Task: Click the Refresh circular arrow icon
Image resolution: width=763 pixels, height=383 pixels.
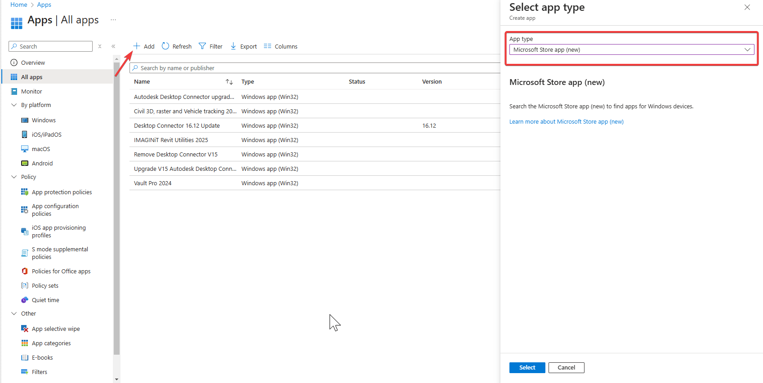Action: tap(165, 46)
